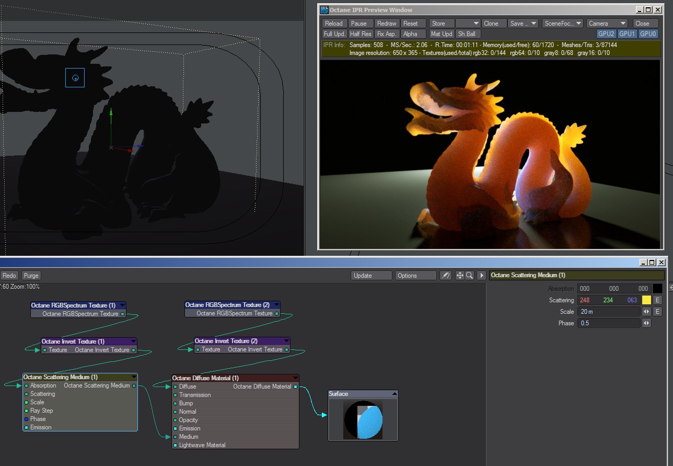Click the Texture input socket on Invert Texture (1)
This screenshot has width=673, height=466.
(x=44, y=350)
